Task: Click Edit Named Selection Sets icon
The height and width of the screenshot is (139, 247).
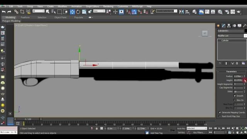Action: click(x=152, y=12)
